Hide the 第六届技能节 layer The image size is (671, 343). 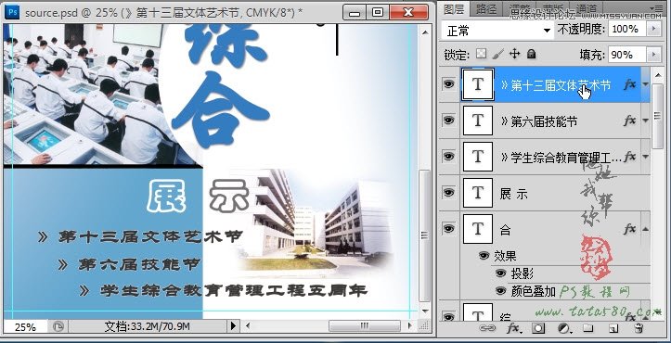pyautogui.click(x=448, y=121)
